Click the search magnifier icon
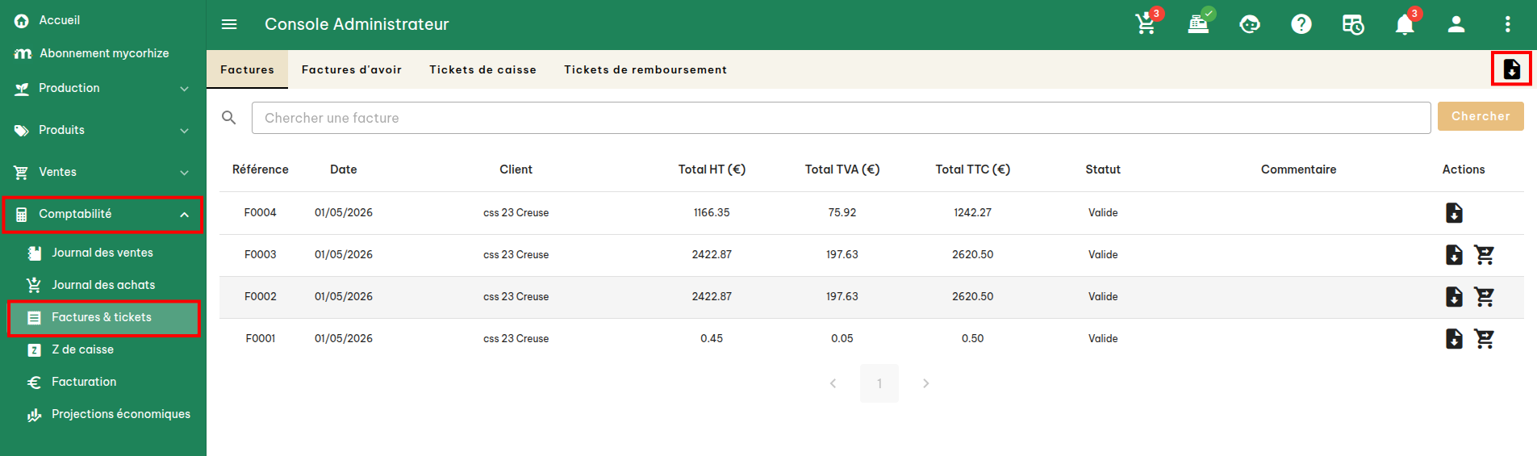 229,118
